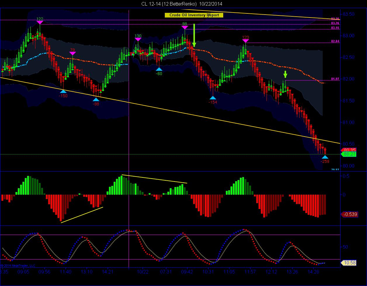The height and width of the screenshot is (286, 367).
Task: Click the 82.00 price axis label
Action: point(348,79)
